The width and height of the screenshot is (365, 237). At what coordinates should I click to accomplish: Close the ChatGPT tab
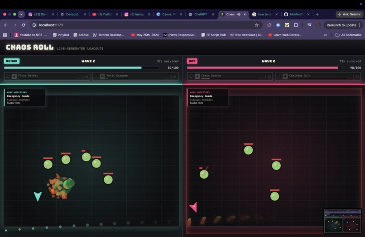coord(213,14)
